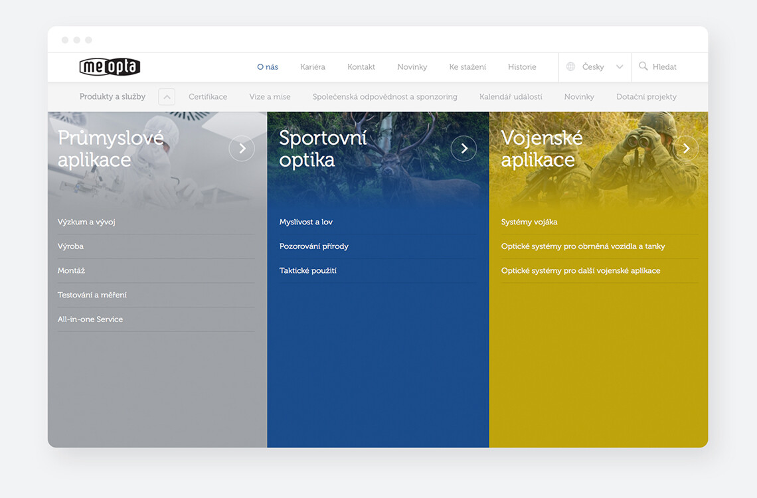Image resolution: width=757 pixels, height=498 pixels.
Task: Expand the Česky language dropdown arrow
Action: pyautogui.click(x=620, y=67)
